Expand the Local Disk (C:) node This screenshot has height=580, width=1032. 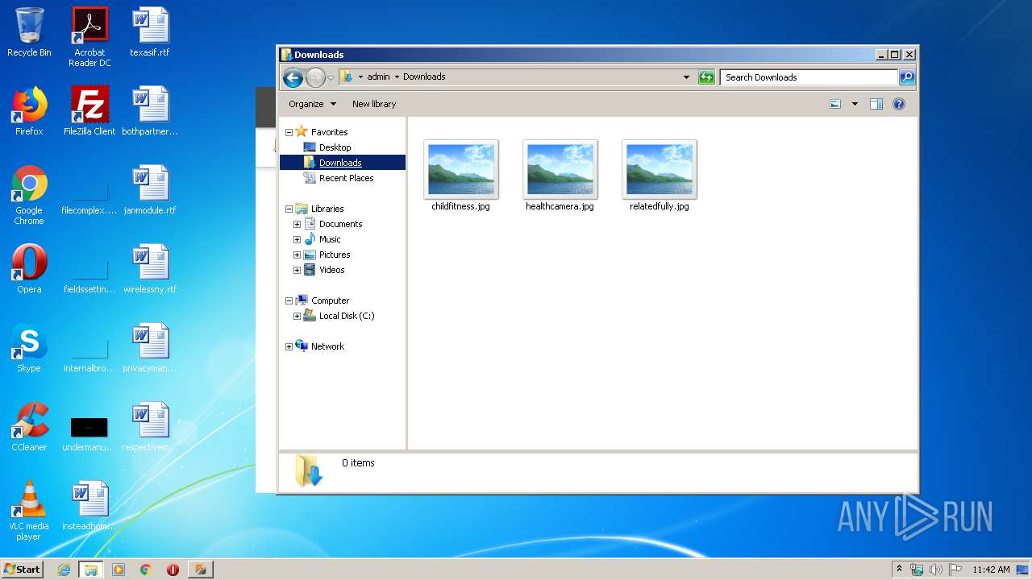(297, 316)
